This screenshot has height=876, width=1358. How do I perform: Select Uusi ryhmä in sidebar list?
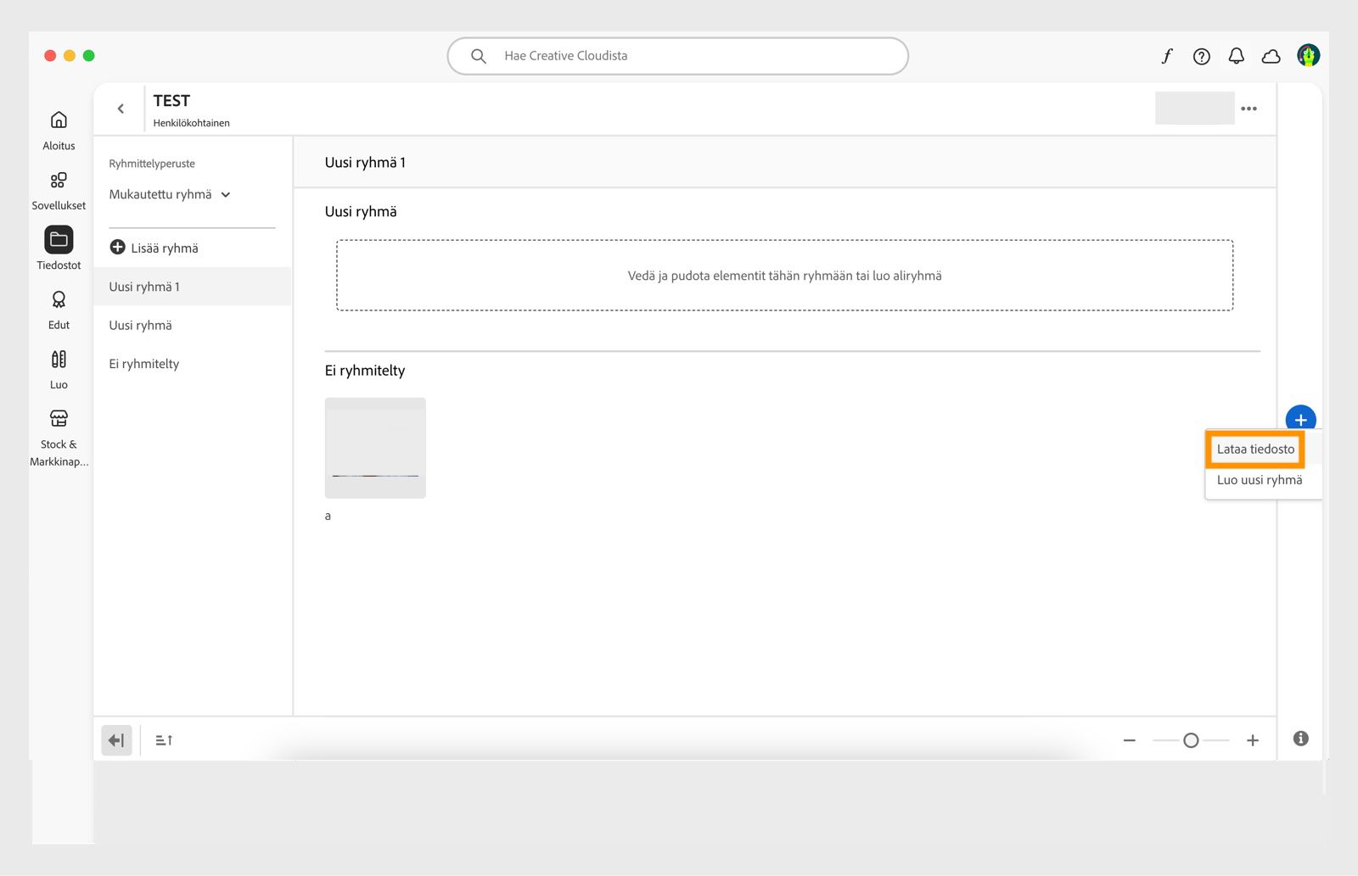[193, 325]
